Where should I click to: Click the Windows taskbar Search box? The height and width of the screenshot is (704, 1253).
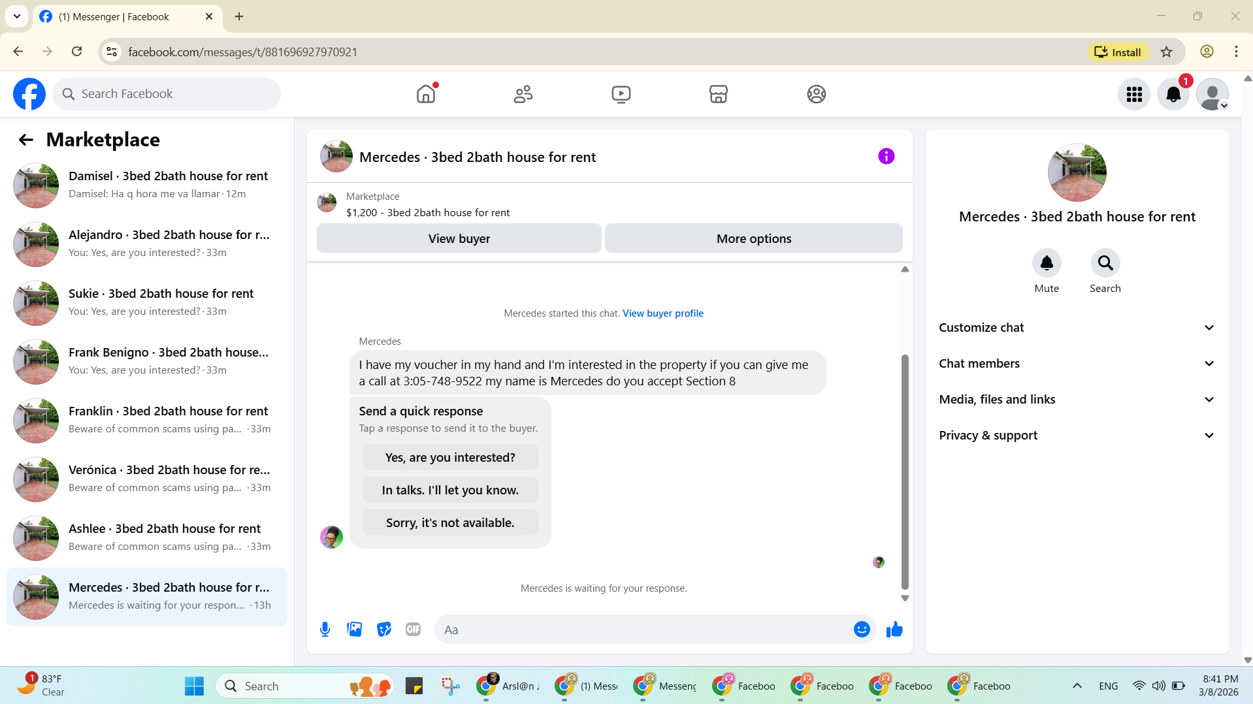[x=304, y=686]
